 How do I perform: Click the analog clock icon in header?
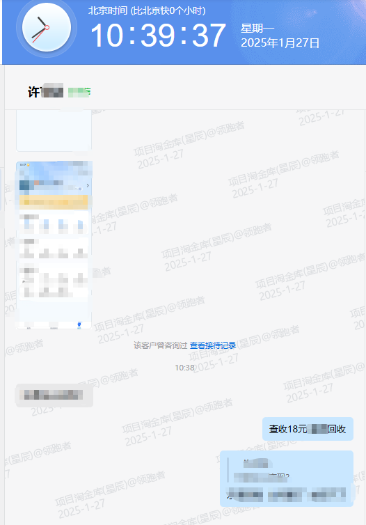pos(47,27)
